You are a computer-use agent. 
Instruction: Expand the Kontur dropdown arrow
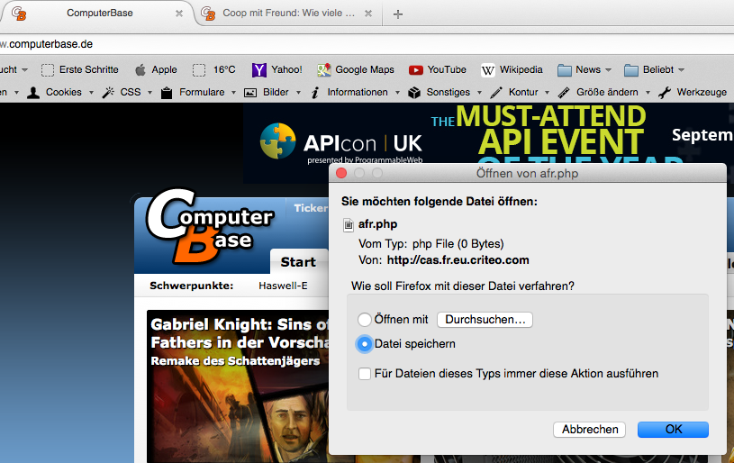547,93
